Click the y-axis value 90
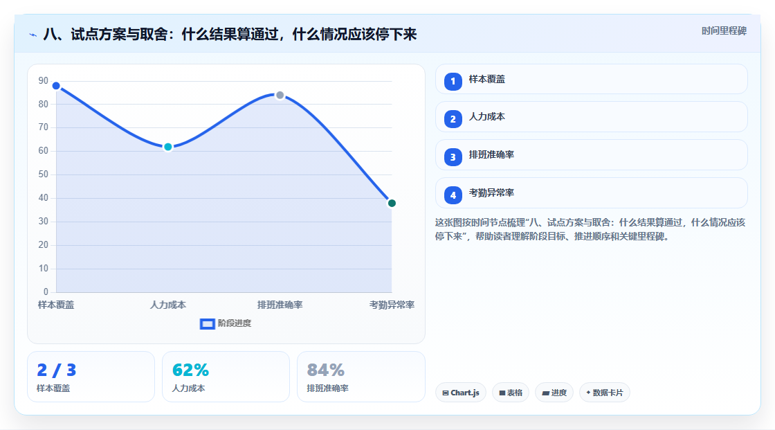 tap(44, 80)
